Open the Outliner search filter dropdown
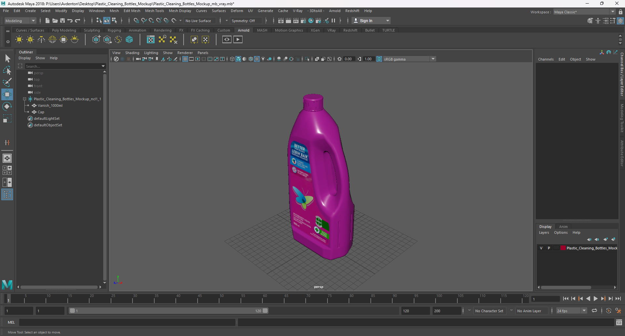Viewport: 625px width, 336px height. point(103,66)
